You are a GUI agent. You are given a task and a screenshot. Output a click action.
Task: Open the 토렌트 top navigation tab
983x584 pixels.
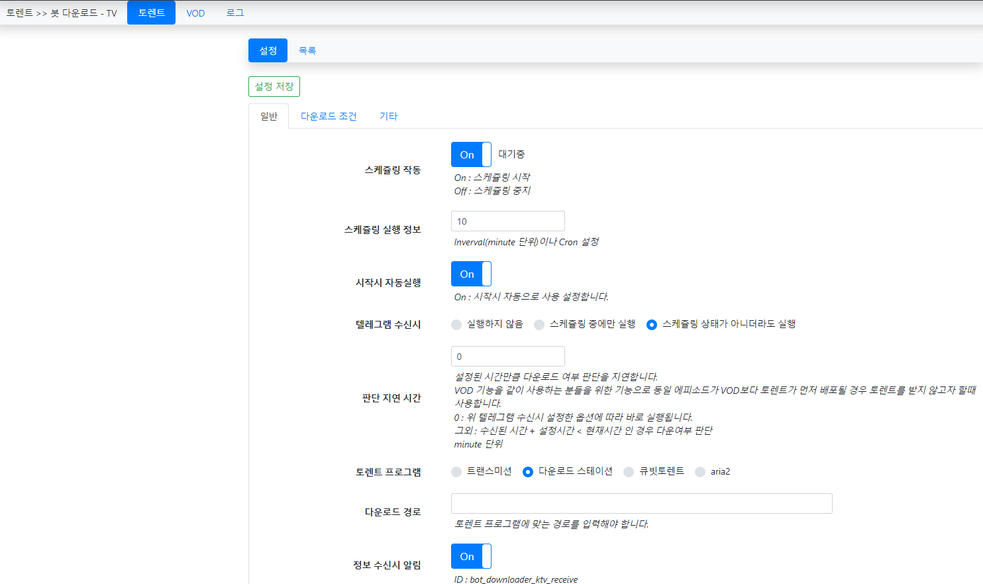151,13
